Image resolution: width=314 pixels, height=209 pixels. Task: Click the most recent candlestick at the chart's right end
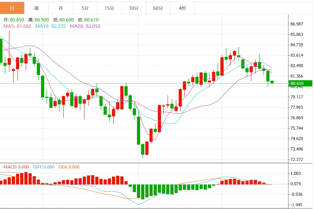pos(272,82)
